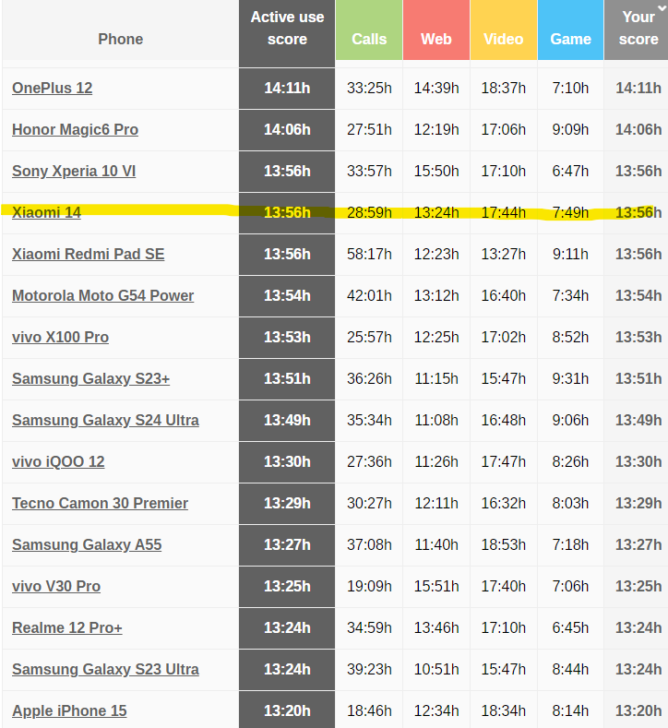Open the Honor Magic6 Pro link
The image size is (668, 728).
point(75,130)
